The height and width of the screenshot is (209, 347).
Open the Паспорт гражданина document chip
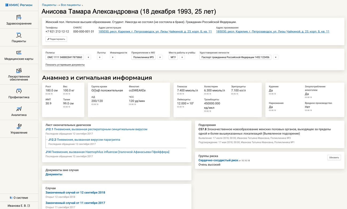coord(235,57)
